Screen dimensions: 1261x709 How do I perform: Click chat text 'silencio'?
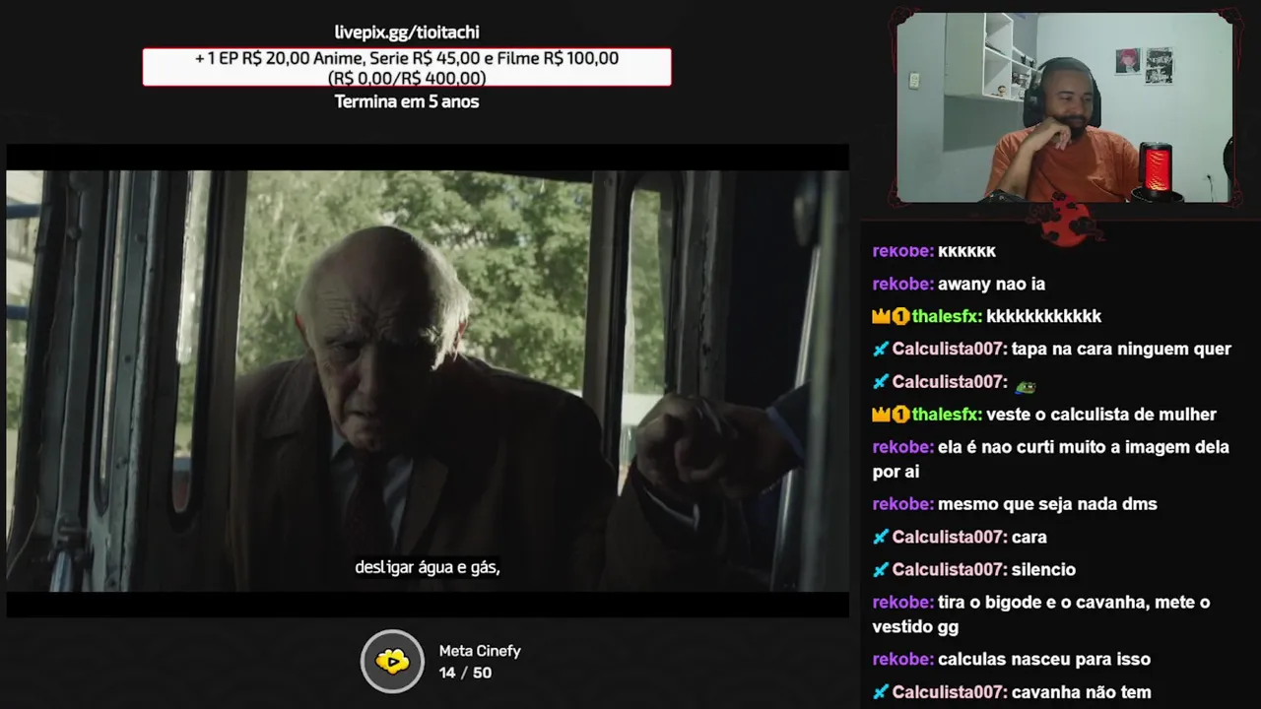point(1043,569)
